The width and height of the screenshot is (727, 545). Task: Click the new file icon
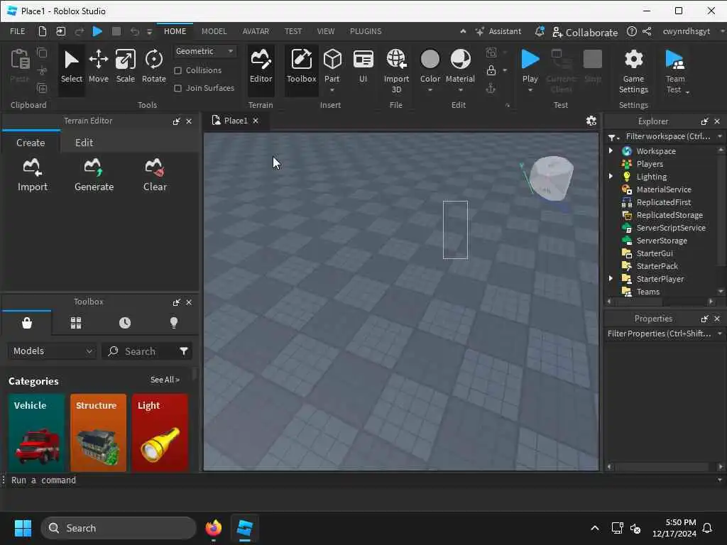(x=42, y=31)
